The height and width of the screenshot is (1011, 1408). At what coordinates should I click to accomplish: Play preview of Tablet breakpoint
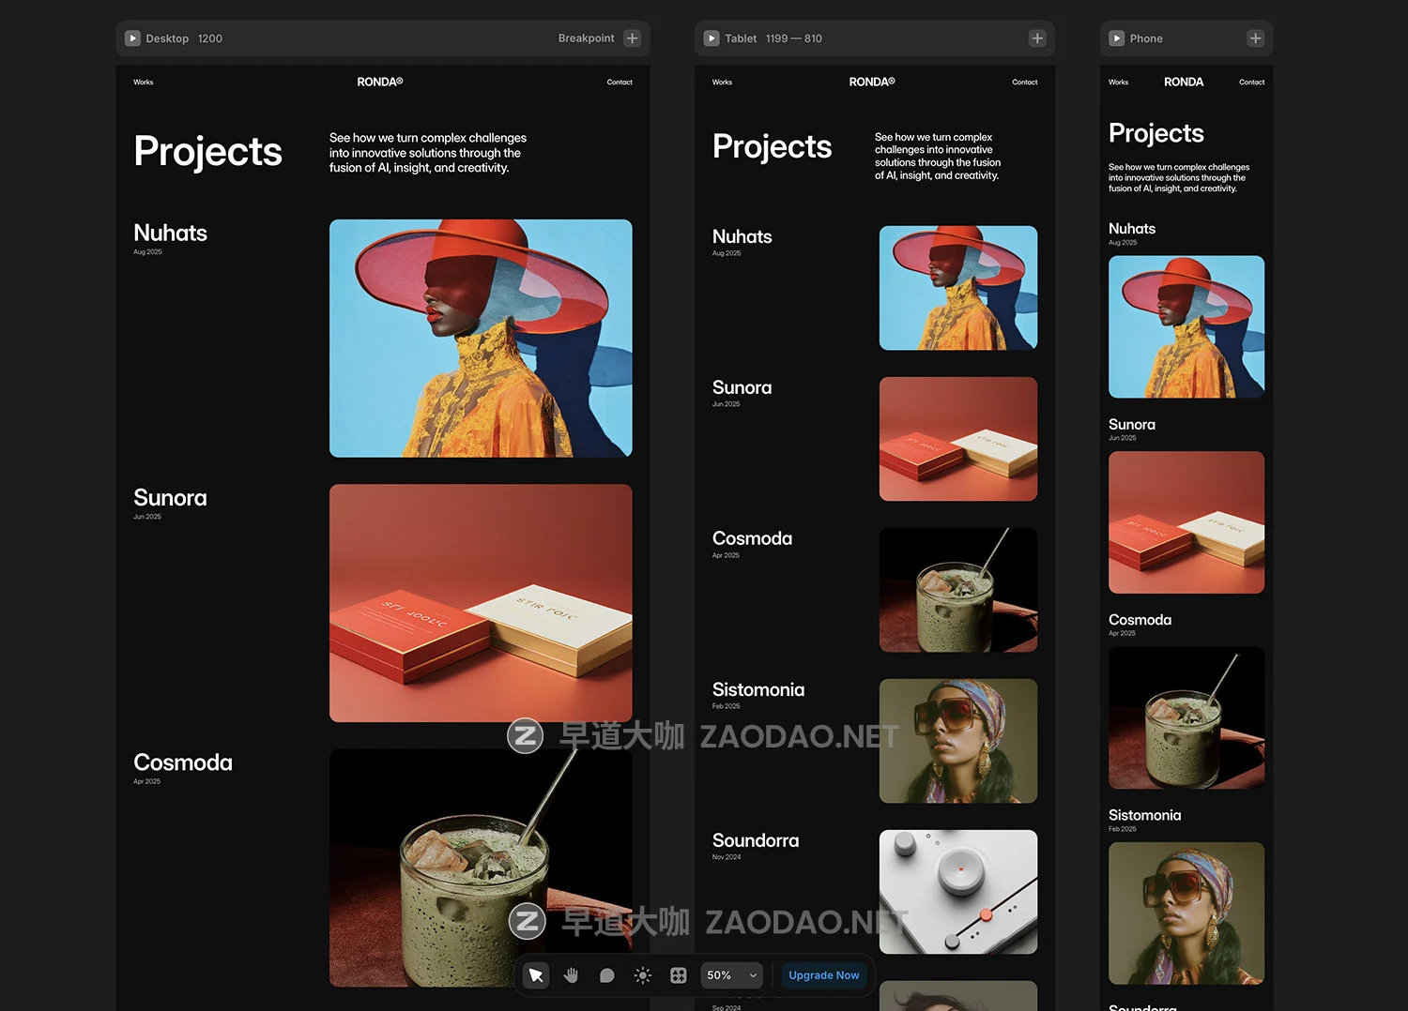pyautogui.click(x=712, y=38)
